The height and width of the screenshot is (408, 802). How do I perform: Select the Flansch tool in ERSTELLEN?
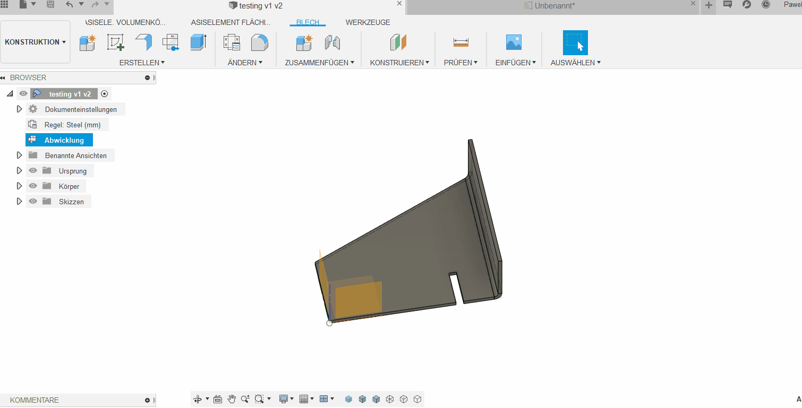(x=143, y=42)
